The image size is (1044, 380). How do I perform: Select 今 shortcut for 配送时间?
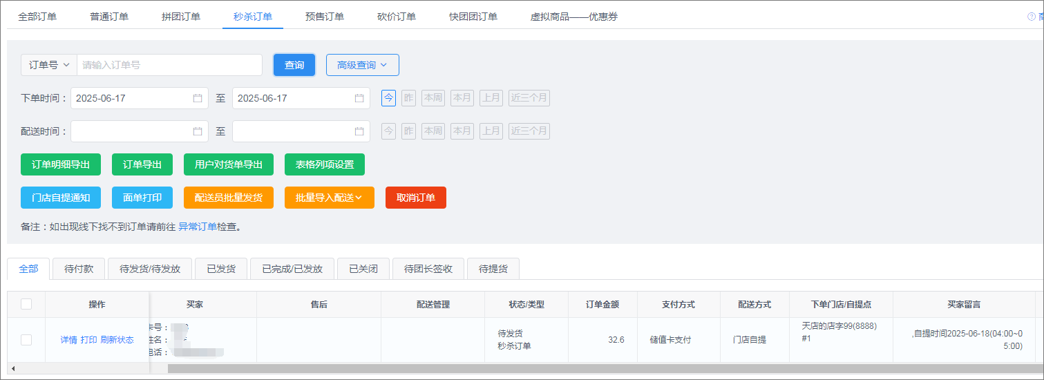pyautogui.click(x=389, y=131)
